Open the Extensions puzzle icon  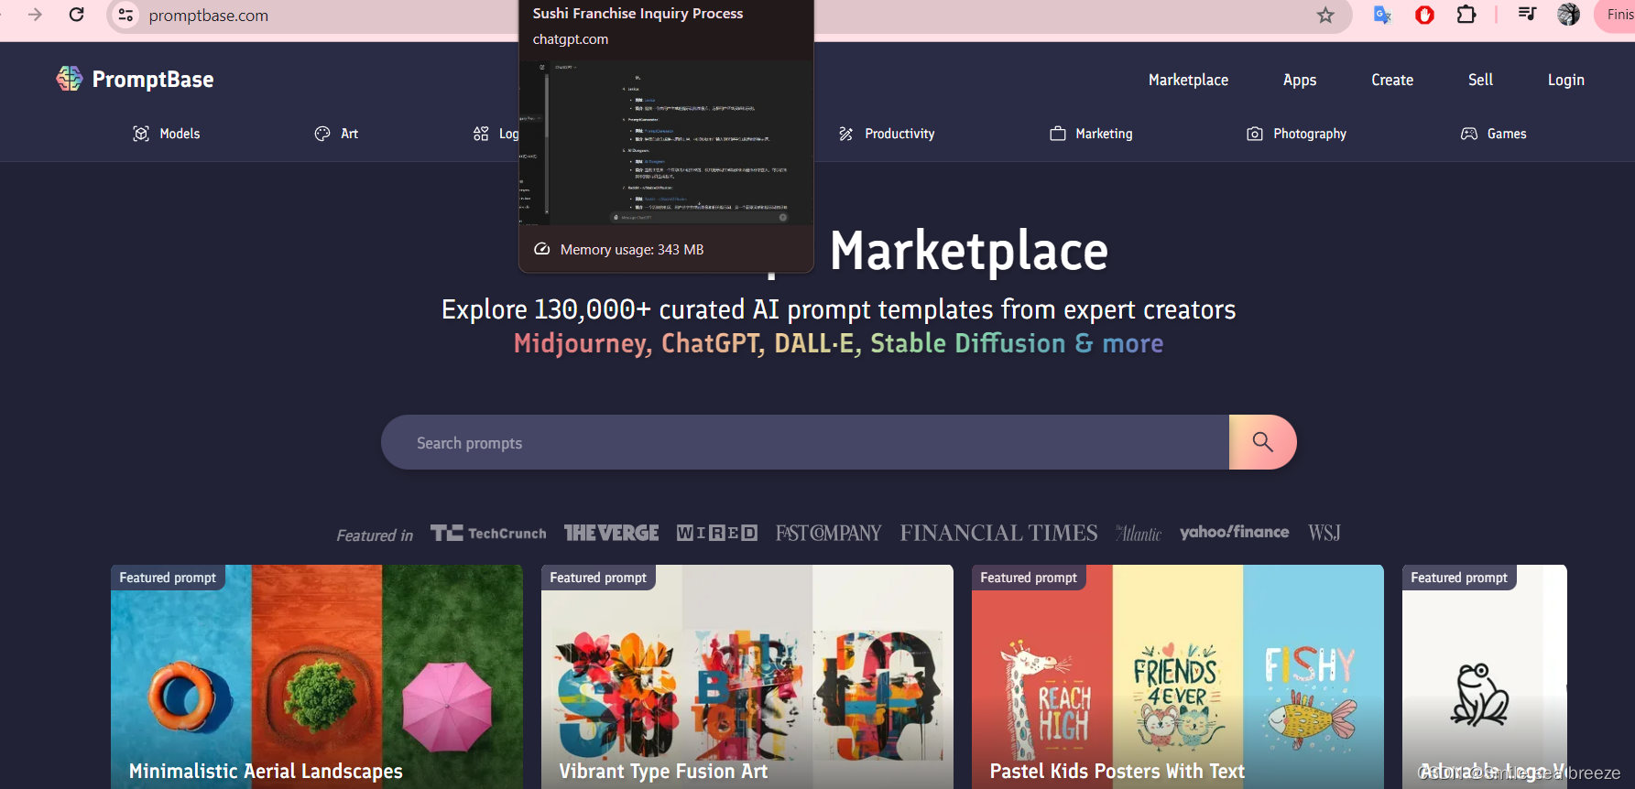[1466, 15]
